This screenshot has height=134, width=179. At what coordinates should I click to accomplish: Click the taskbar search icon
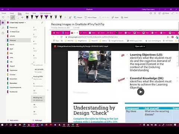click(6, 125)
